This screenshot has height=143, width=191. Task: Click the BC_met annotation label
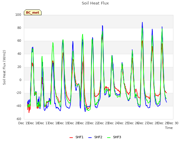(33, 13)
